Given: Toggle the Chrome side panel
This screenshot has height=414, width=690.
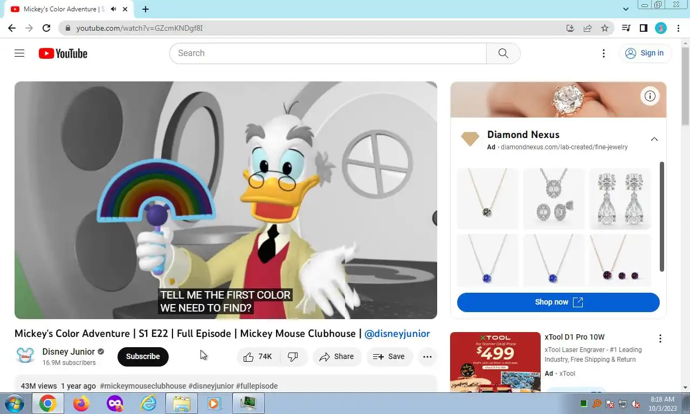Looking at the screenshot, I should [x=643, y=28].
